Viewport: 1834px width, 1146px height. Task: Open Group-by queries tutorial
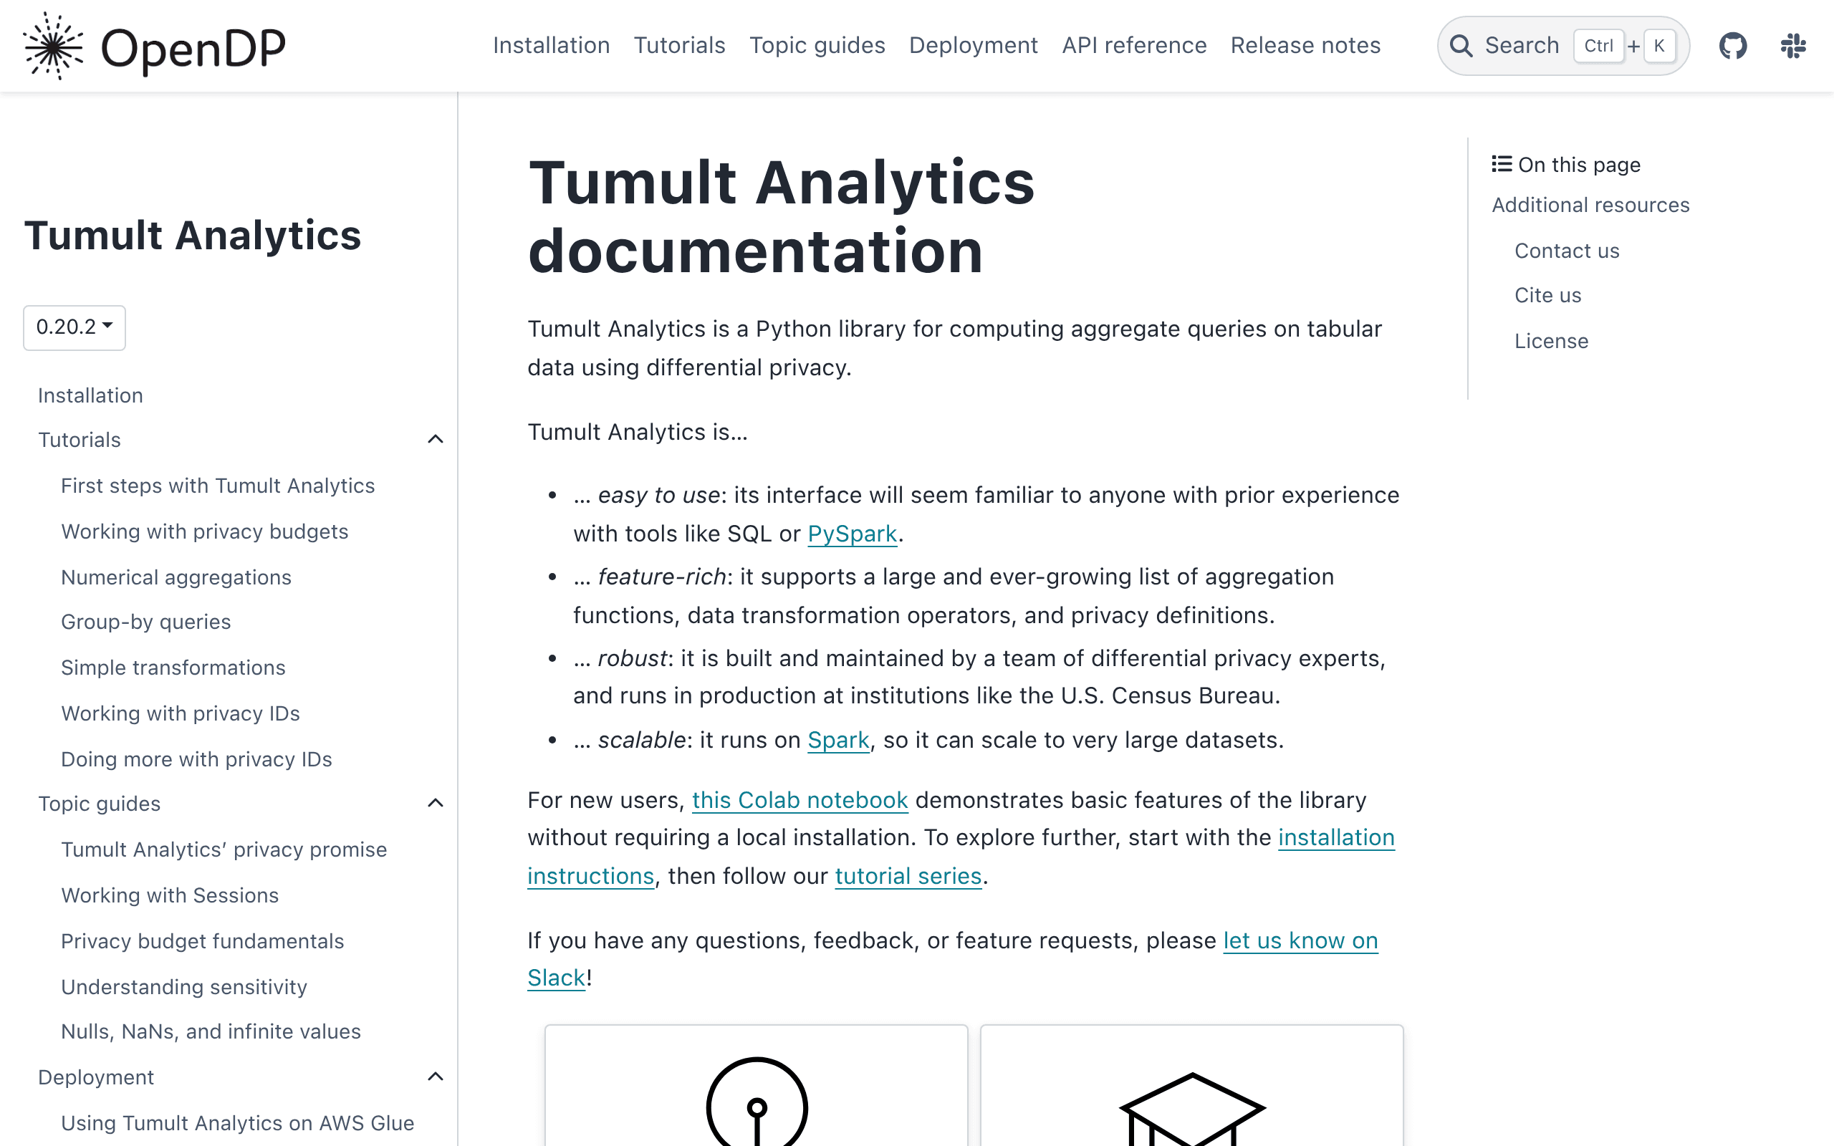145,622
